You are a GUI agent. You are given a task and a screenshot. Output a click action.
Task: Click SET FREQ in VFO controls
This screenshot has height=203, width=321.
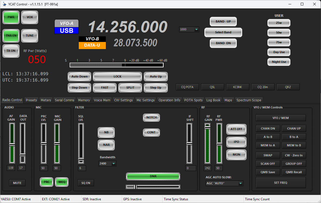(280, 182)
